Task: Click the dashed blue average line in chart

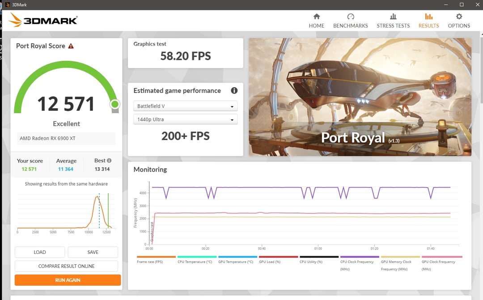Action: click(x=99, y=211)
